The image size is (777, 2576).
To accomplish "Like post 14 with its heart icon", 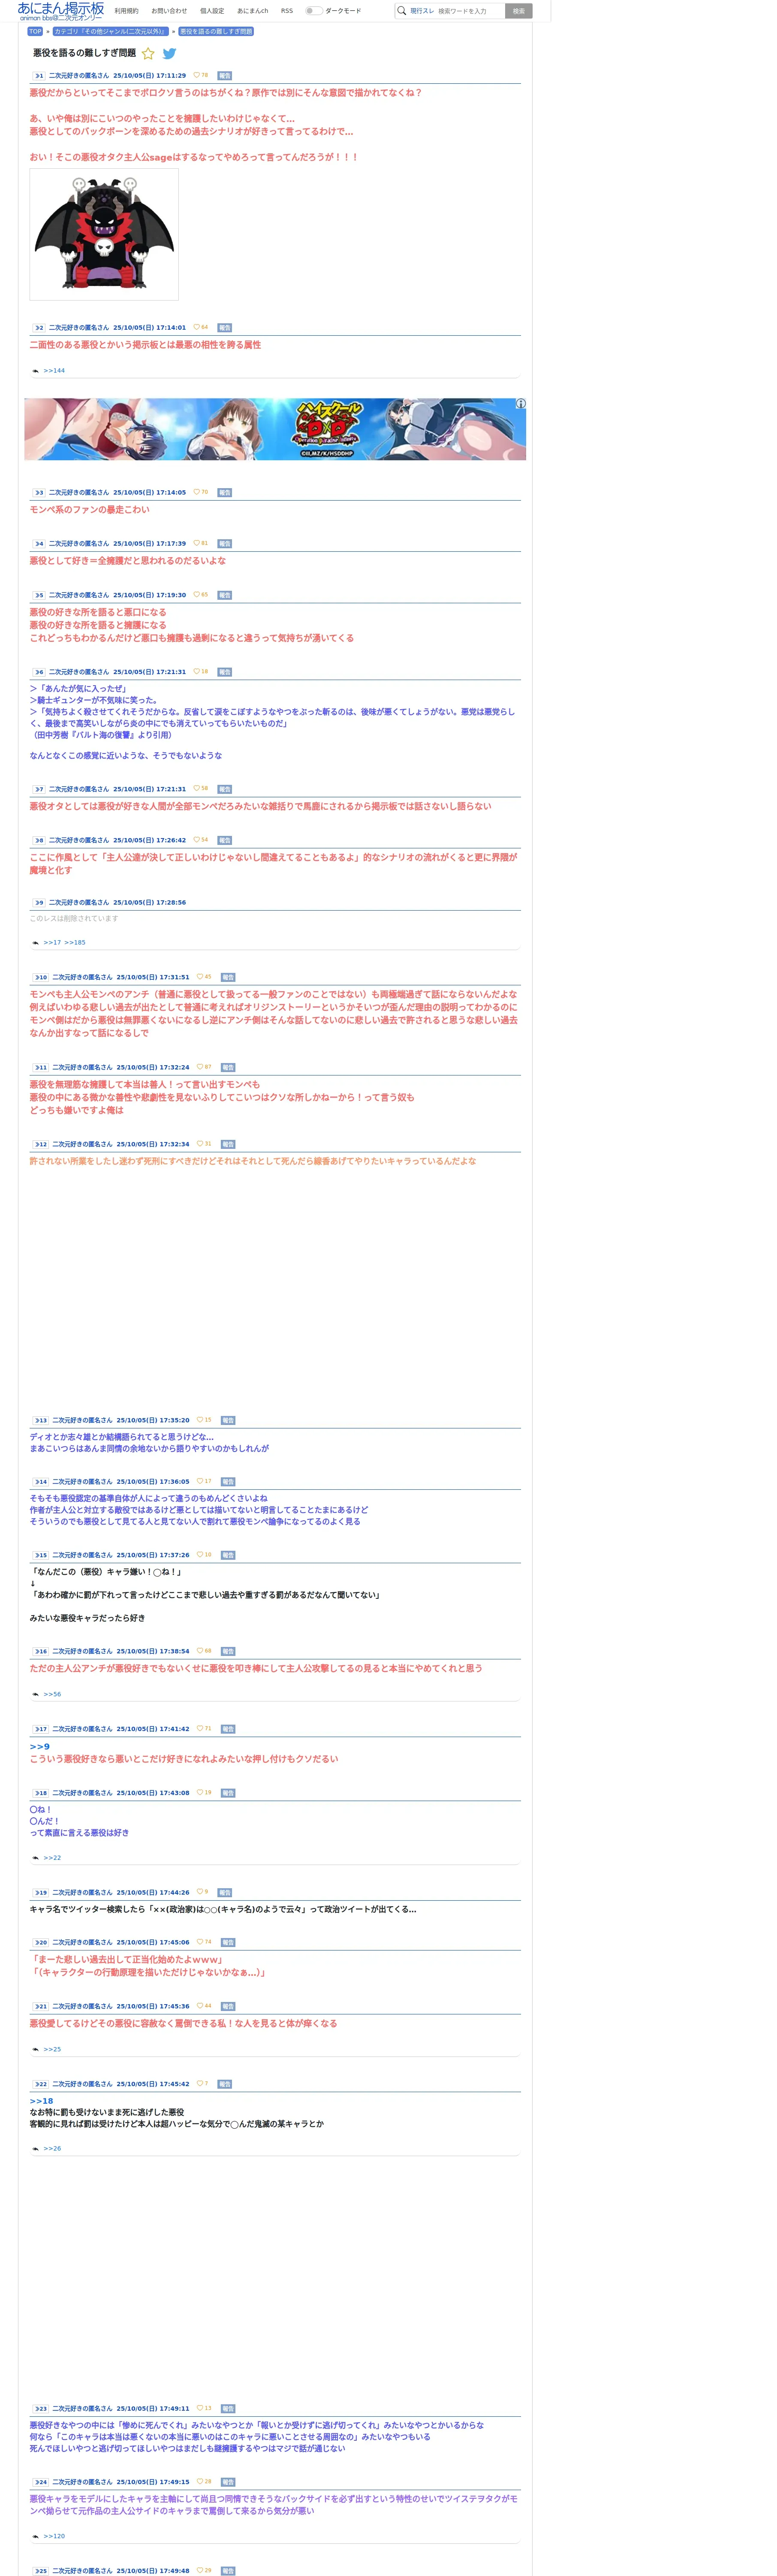I will pos(200,1481).
